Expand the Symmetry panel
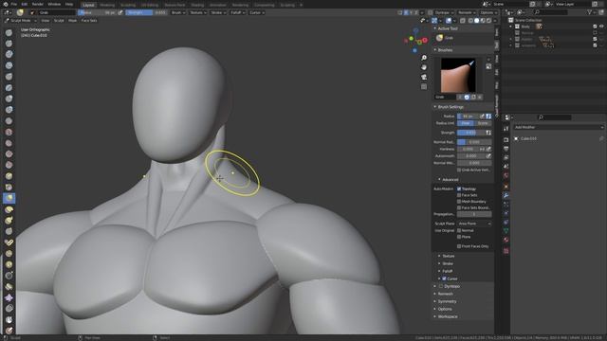 (447, 301)
